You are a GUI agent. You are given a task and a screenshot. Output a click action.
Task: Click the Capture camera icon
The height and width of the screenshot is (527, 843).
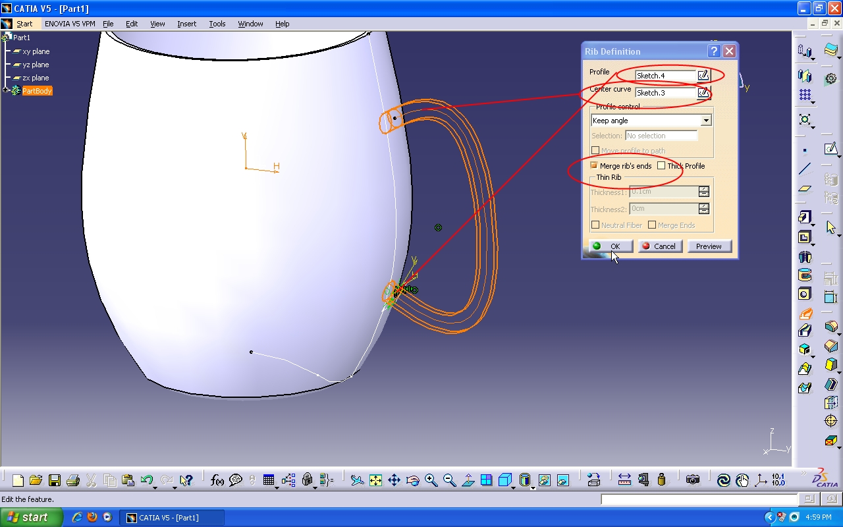click(692, 480)
